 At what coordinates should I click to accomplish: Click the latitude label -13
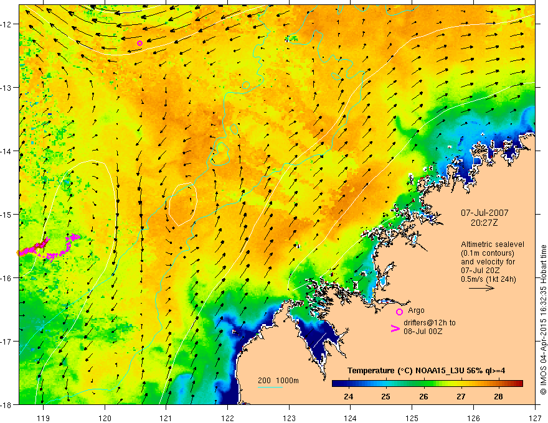[x=6, y=88]
